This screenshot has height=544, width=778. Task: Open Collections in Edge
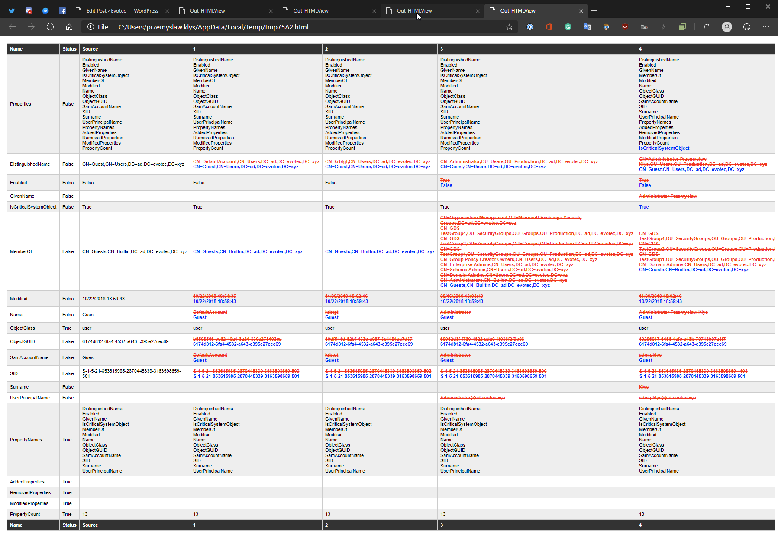click(707, 27)
